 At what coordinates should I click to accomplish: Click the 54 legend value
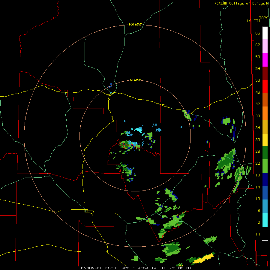click(258, 68)
